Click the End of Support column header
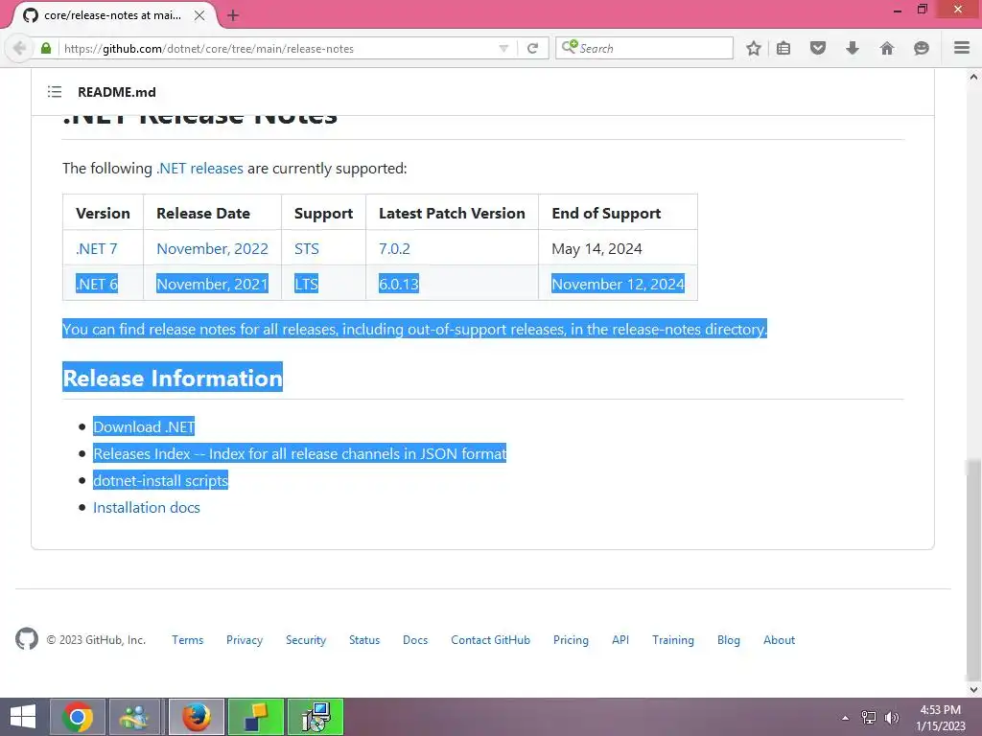 606,214
